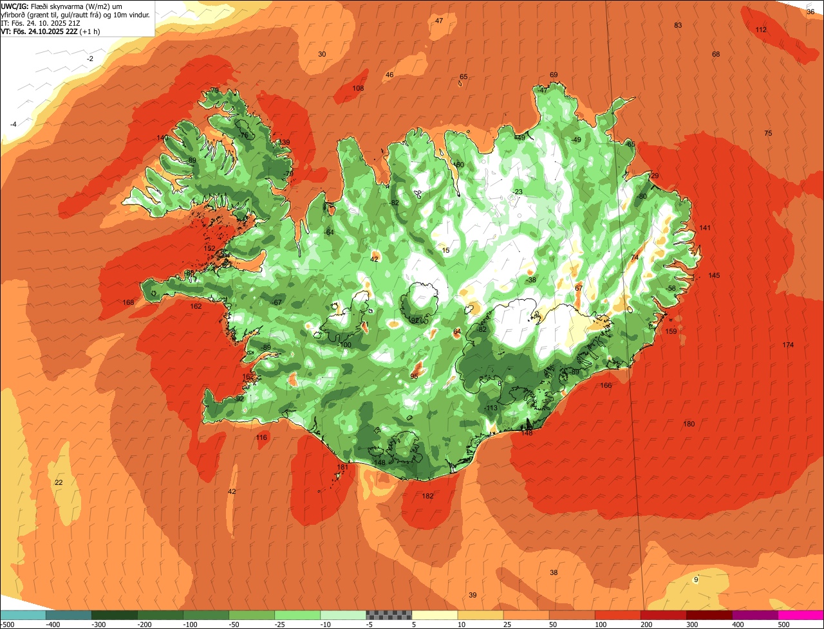Click the 141 value on the map
Screen dimensions: 824x629
(x=705, y=228)
